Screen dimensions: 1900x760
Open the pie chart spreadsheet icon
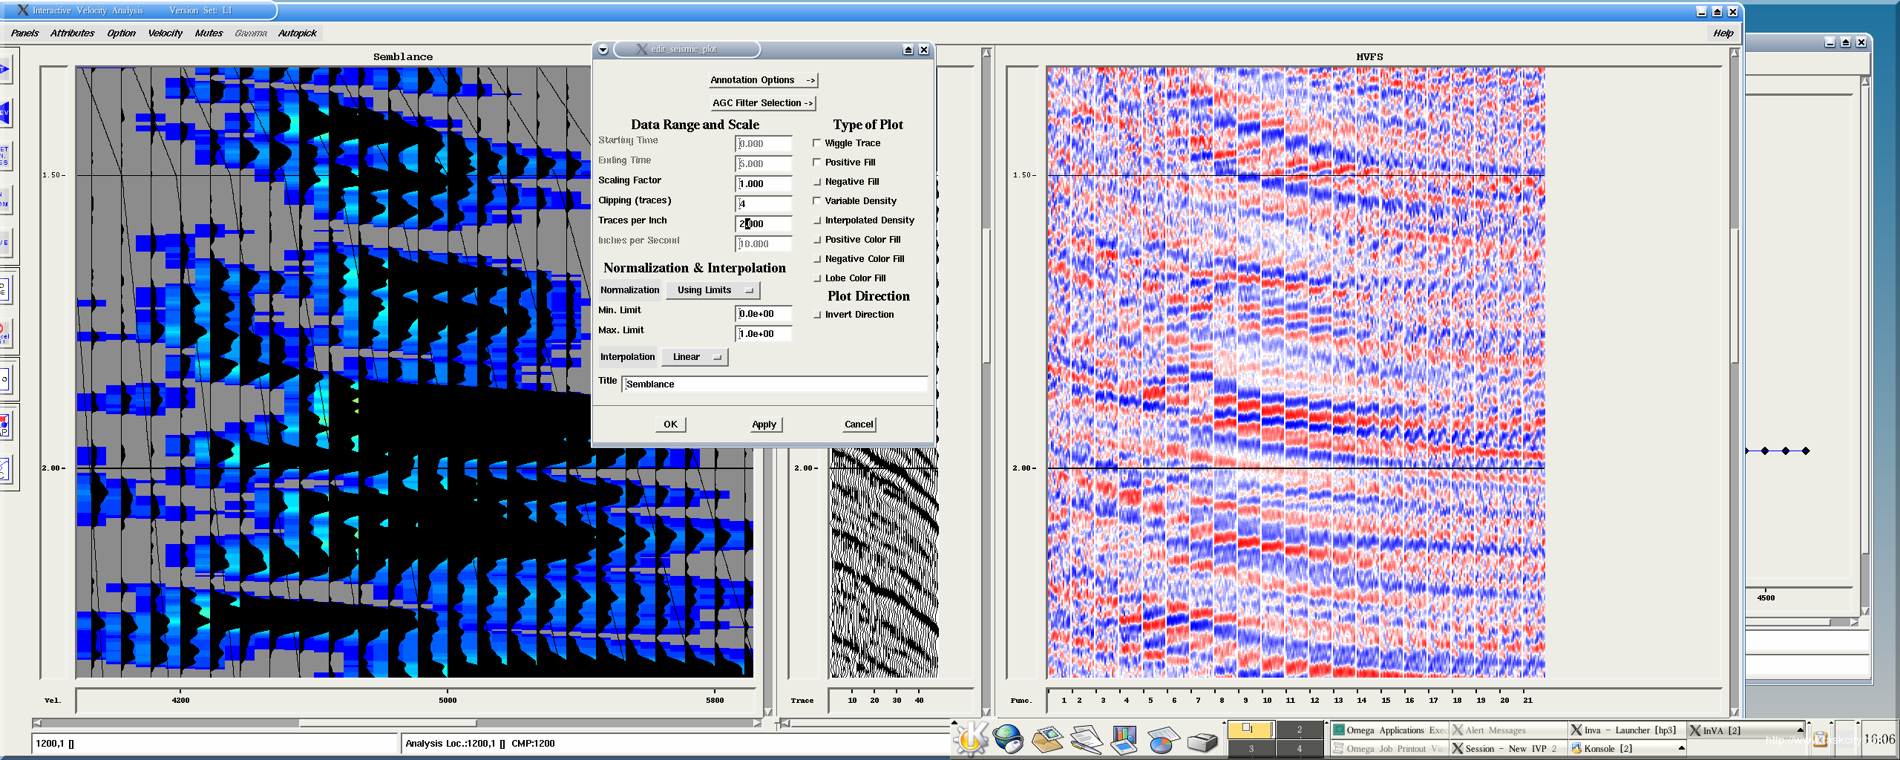(1162, 740)
